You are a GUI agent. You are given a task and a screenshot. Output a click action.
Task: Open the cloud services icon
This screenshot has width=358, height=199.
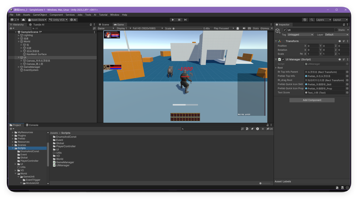pos(23,20)
